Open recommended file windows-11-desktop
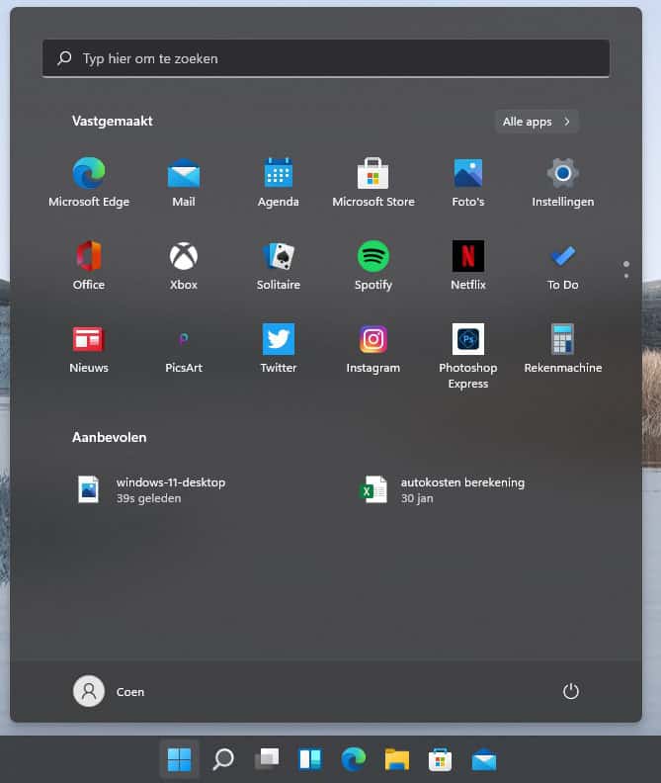The image size is (661, 783). click(151, 490)
